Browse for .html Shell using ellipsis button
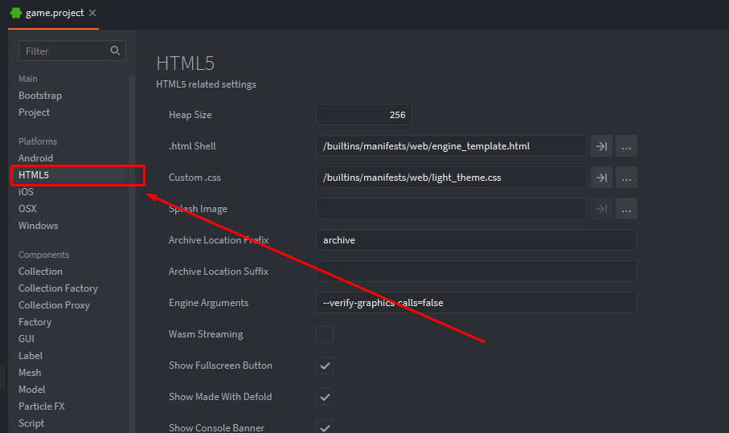The image size is (729, 433). [626, 146]
